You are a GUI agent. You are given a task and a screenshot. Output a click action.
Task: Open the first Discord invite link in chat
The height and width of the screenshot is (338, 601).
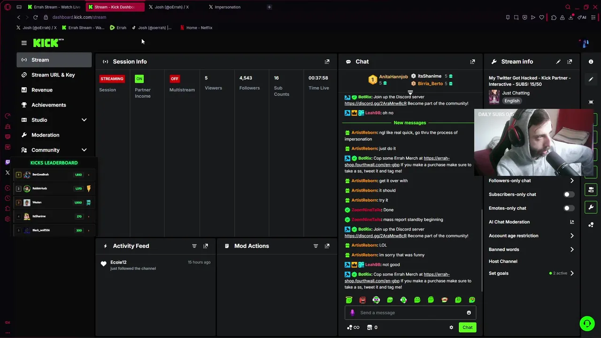pyautogui.click(x=375, y=103)
